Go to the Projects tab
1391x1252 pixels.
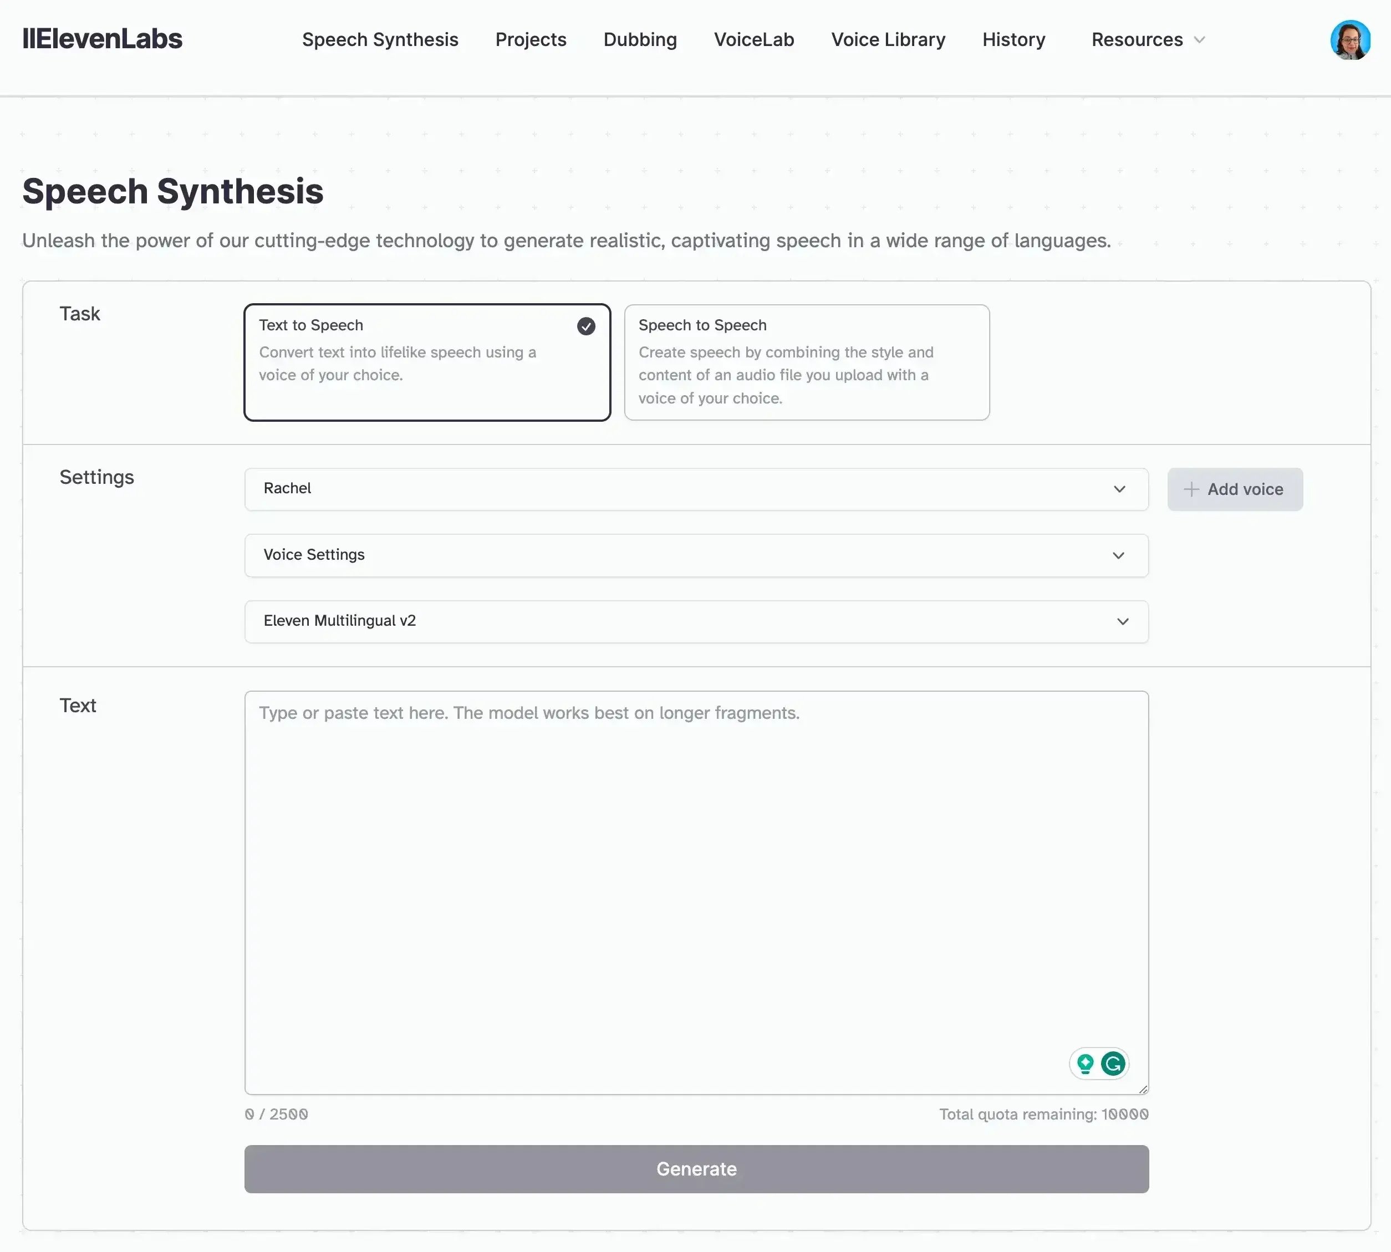point(531,40)
